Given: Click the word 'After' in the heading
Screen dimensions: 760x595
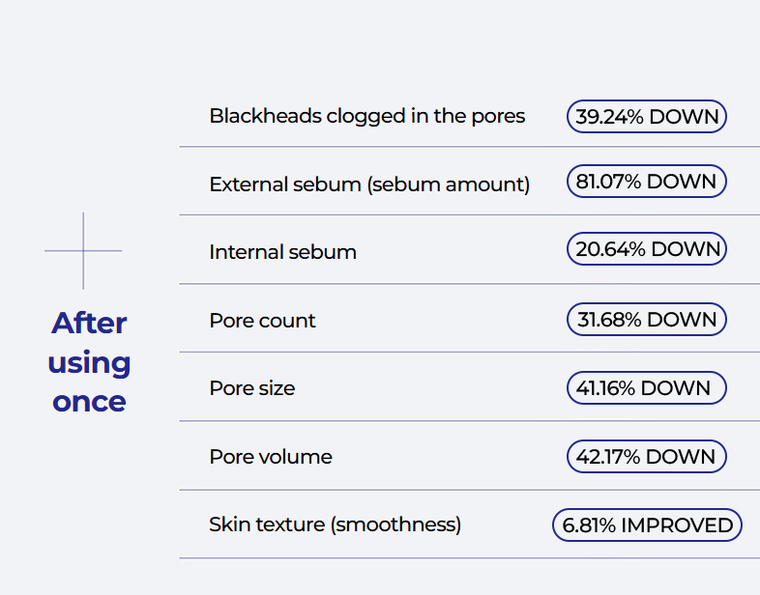Looking at the screenshot, I should point(89,323).
